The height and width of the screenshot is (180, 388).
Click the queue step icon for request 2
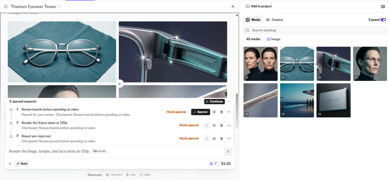11,123
